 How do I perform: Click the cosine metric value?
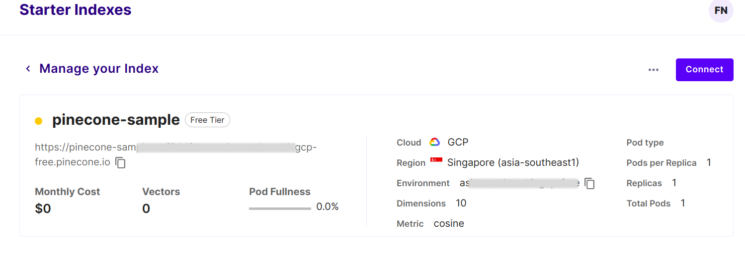tap(449, 224)
